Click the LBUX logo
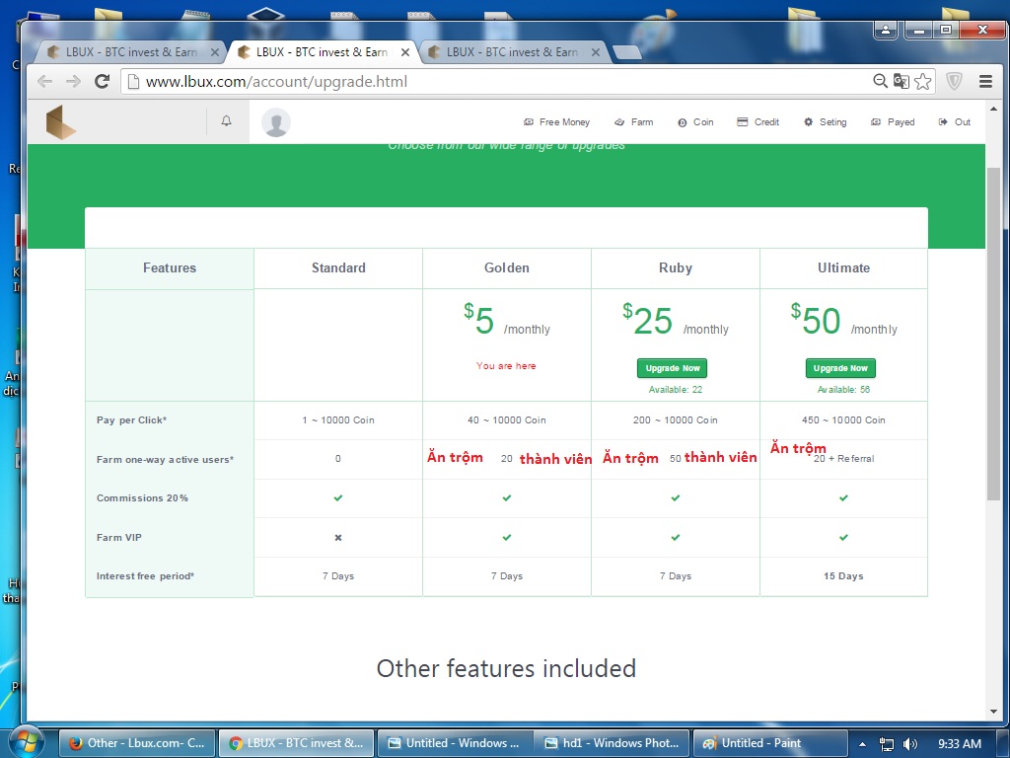 pyautogui.click(x=60, y=121)
